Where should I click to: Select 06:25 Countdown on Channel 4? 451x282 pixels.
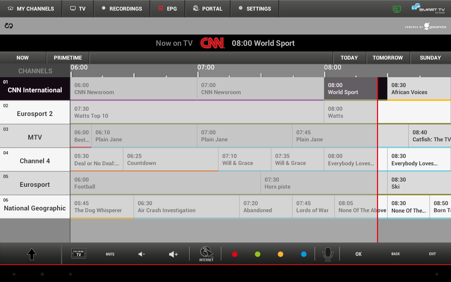pos(171,160)
